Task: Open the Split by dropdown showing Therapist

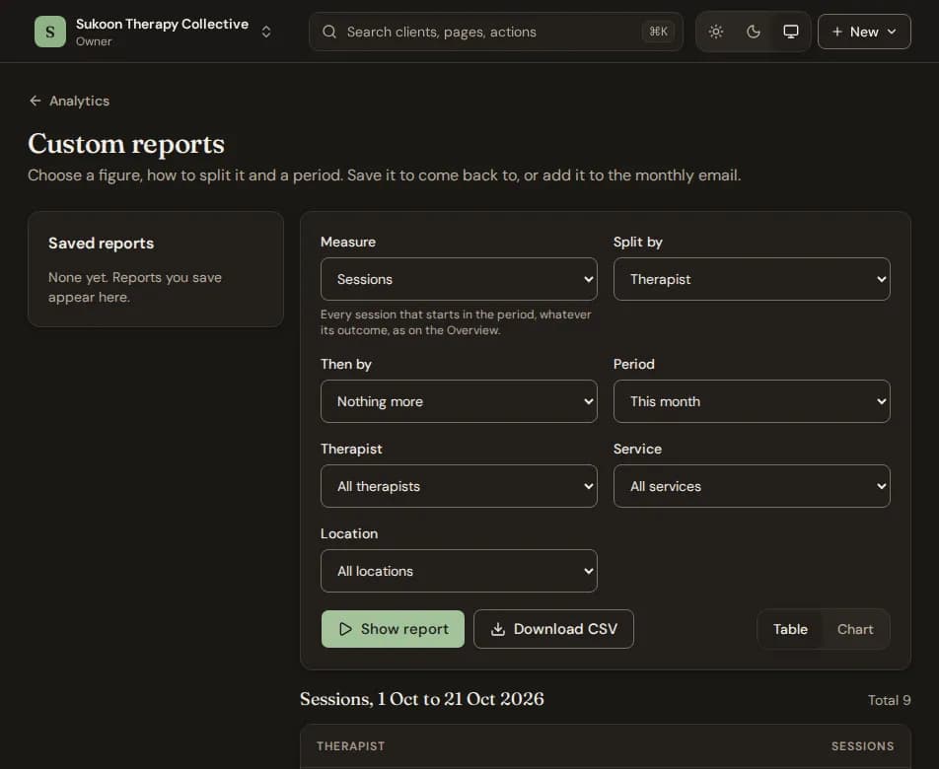Action: pos(752,279)
